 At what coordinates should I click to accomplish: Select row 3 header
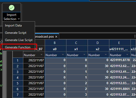[x=18, y=72]
